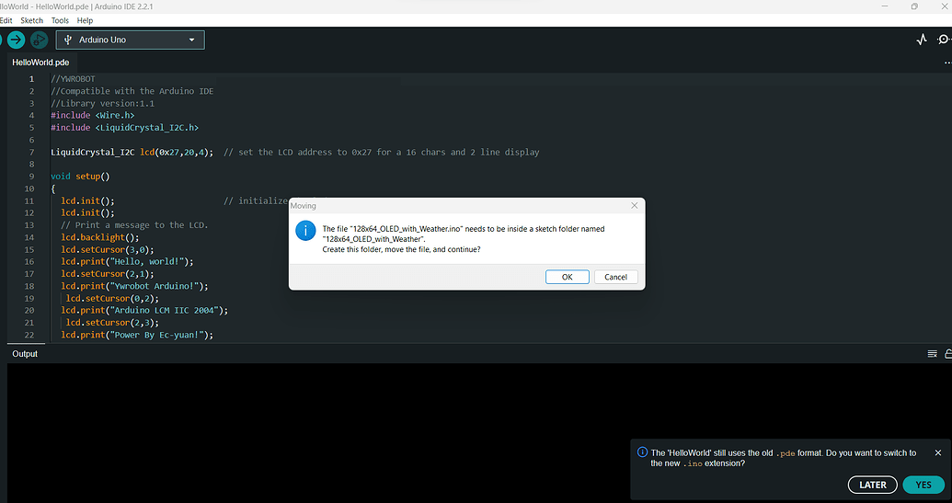This screenshot has height=503, width=952.
Task: Select the Output panel label
Action: tap(25, 354)
